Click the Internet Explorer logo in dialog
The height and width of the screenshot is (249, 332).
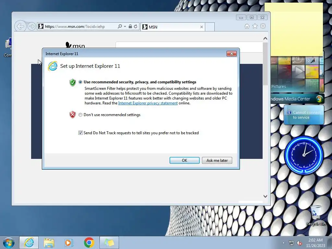coord(53,66)
